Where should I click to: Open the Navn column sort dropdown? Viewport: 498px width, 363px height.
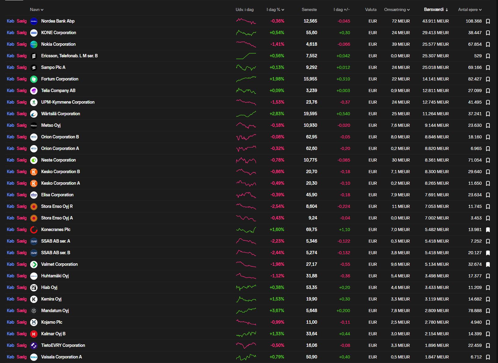click(x=37, y=10)
